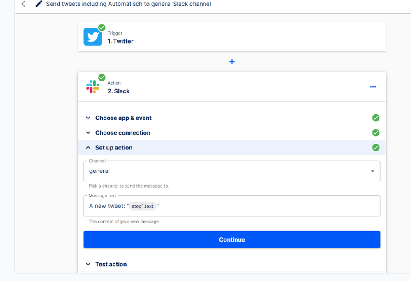Click the pencil edit name icon
This screenshot has height=281, width=411.
[x=39, y=4]
